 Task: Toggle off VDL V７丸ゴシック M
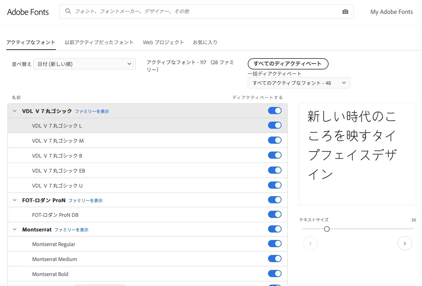click(275, 140)
